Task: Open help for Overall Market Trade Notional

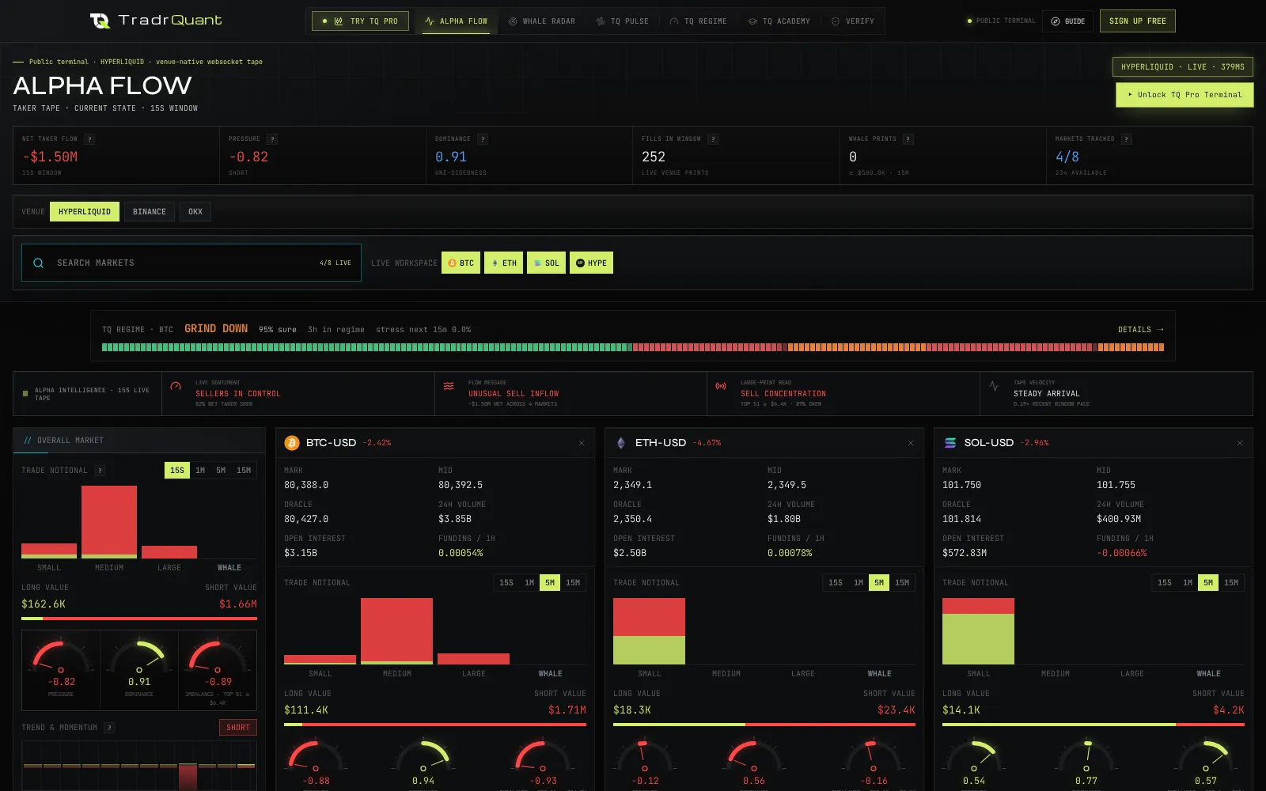Action: coord(100,471)
